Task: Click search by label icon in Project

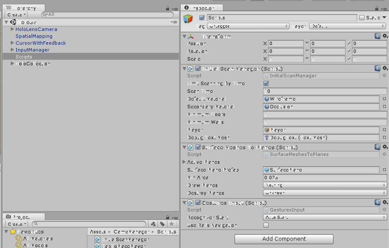Action: 162,224
